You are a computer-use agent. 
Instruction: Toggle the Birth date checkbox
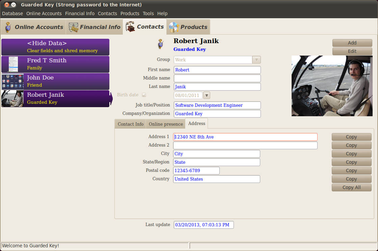point(144,95)
